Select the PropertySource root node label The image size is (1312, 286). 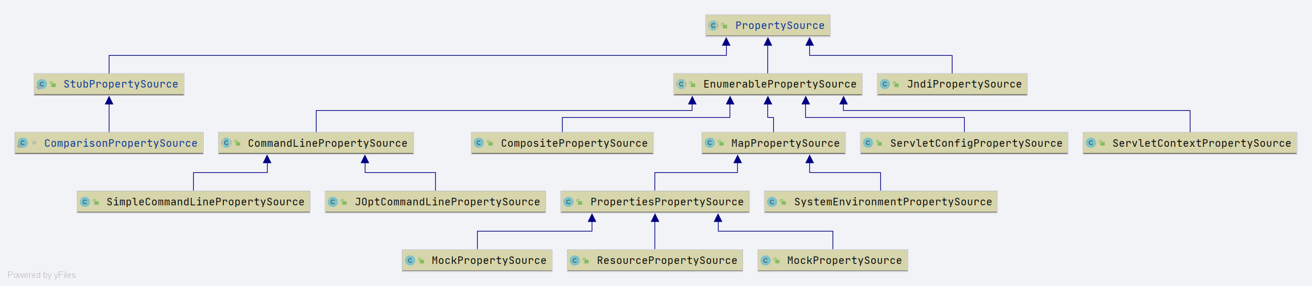point(780,26)
